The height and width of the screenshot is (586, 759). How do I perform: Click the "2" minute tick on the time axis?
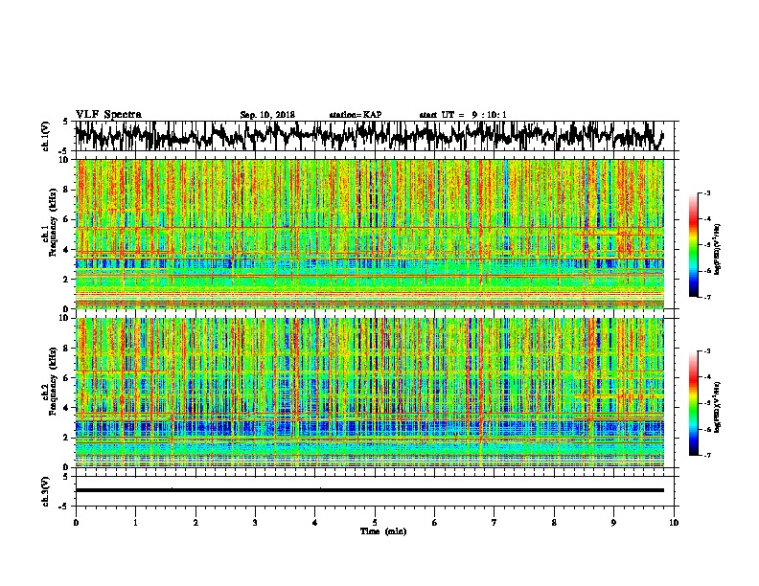tap(195, 523)
